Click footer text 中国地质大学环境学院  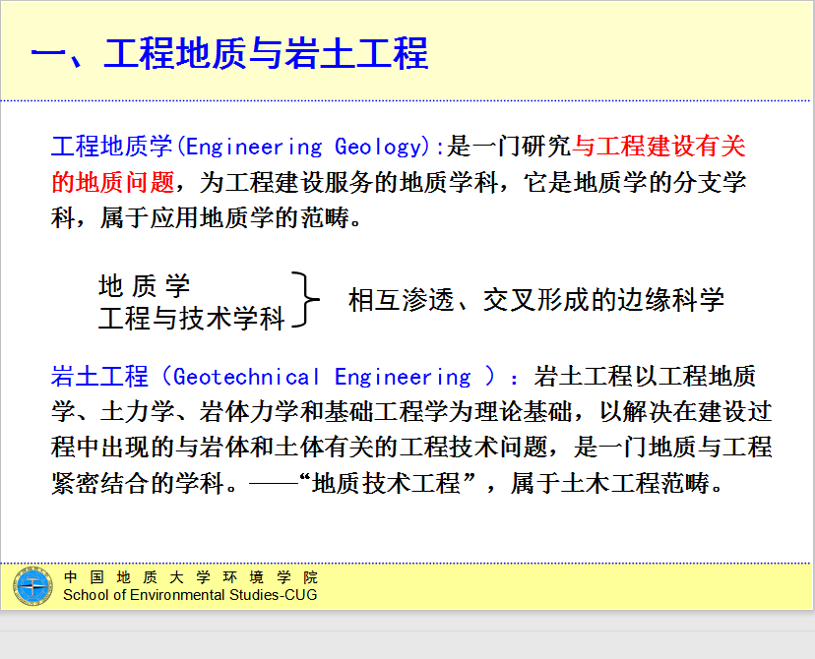[190, 577]
